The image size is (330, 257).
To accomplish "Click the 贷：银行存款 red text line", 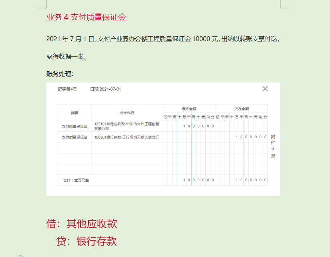I will tap(87, 241).
